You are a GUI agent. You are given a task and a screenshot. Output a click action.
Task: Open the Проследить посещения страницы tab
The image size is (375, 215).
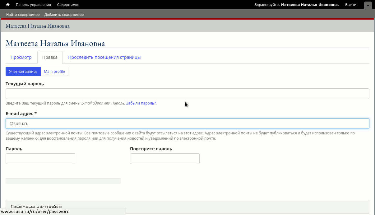pos(104,57)
